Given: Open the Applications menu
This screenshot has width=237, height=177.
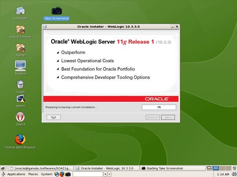Looking at the screenshot, I should (x=13, y=174).
